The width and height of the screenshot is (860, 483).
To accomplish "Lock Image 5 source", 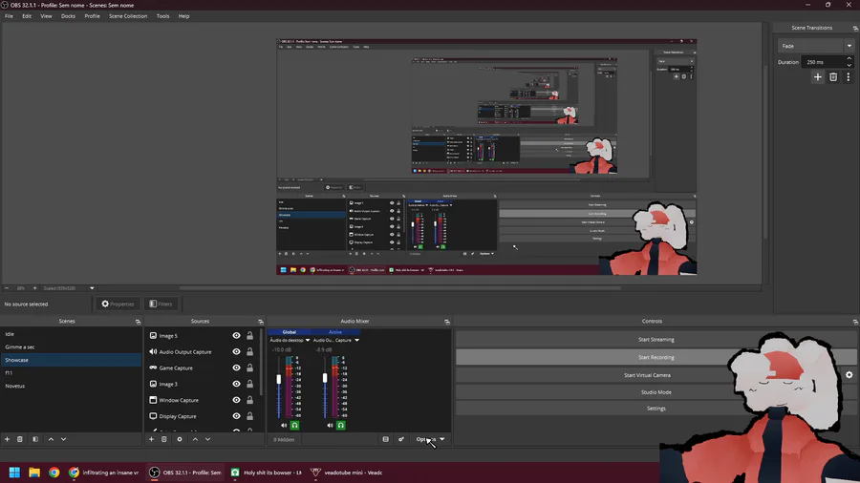I will coord(249,336).
